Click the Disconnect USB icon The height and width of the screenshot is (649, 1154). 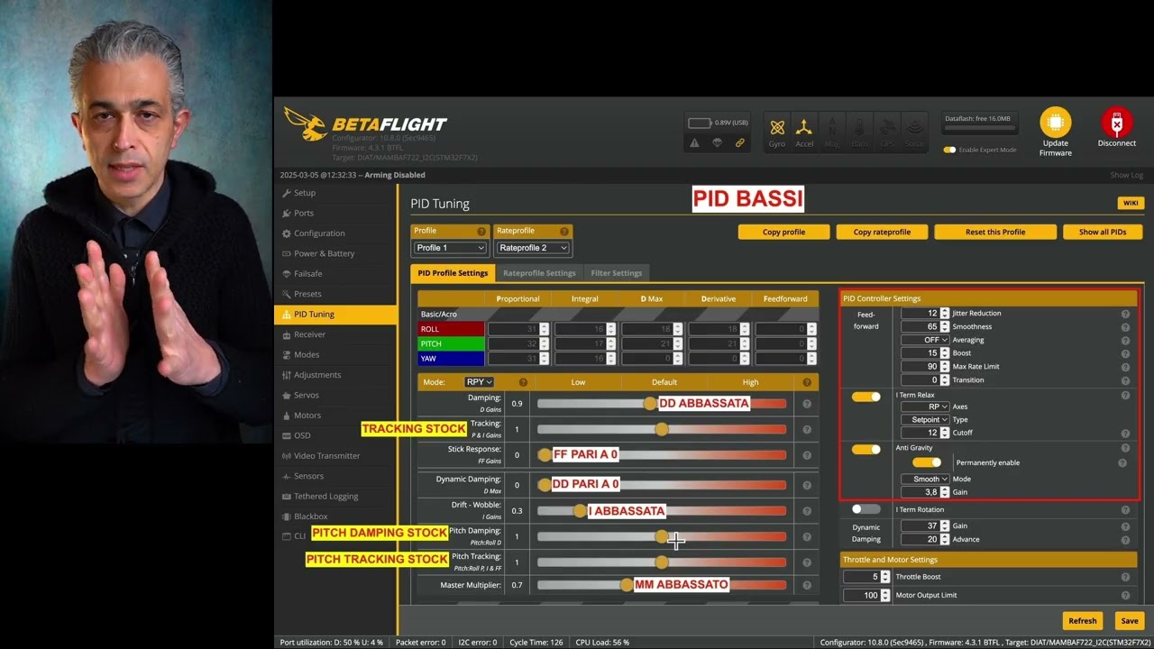[x=1117, y=123]
